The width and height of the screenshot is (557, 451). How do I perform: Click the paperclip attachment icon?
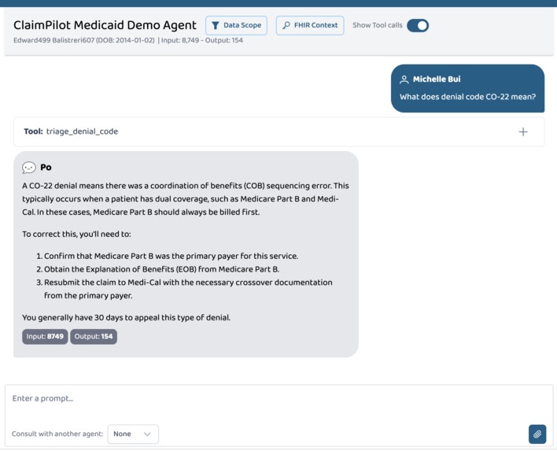point(537,434)
